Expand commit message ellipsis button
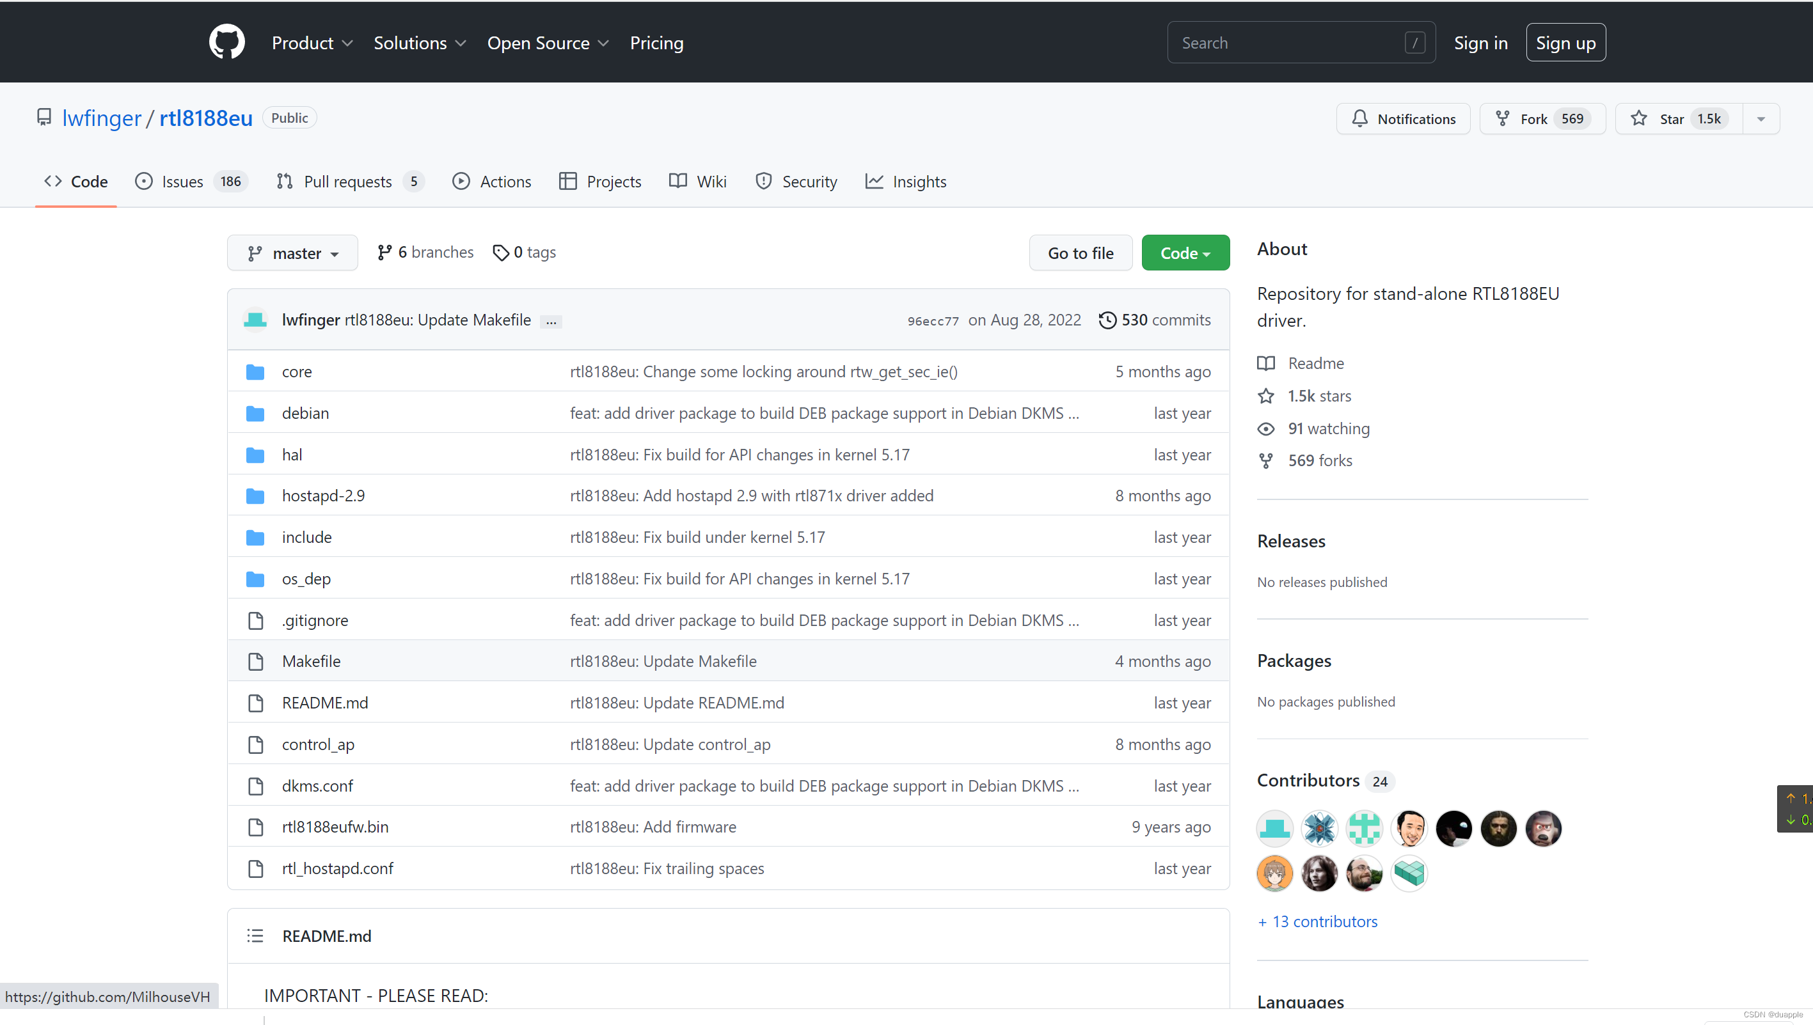 (x=551, y=321)
